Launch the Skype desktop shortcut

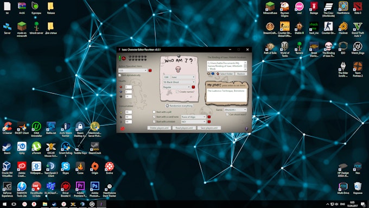[66, 168]
